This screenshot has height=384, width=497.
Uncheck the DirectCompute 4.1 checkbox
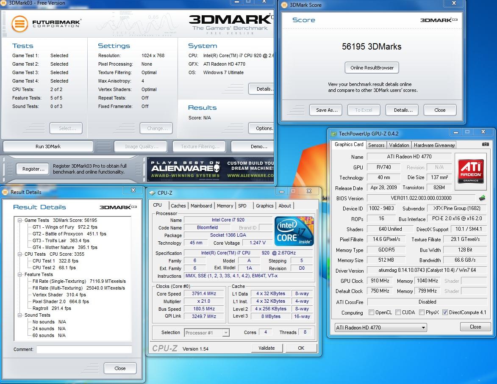[x=445, y=312]
